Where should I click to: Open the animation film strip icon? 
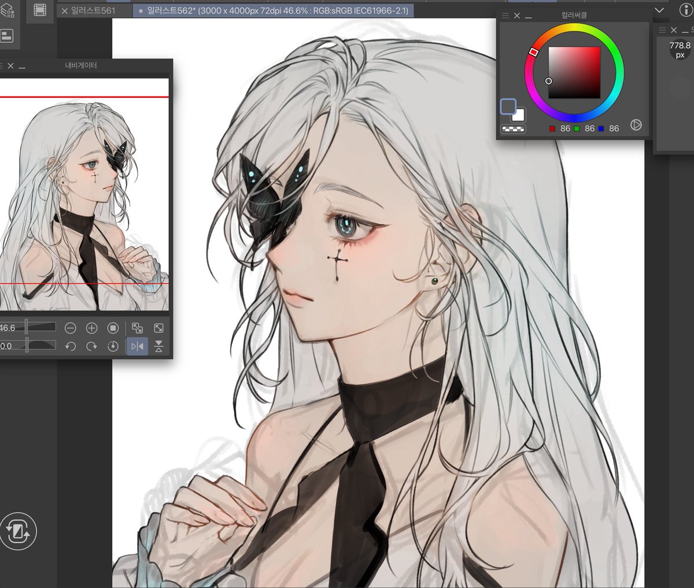tap(39, 9)
